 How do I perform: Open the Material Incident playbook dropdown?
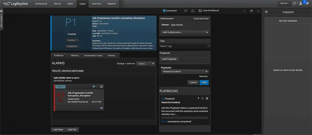click(185, 71)
